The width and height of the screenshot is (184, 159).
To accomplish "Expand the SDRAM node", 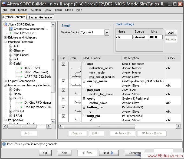I will (11, 111).
